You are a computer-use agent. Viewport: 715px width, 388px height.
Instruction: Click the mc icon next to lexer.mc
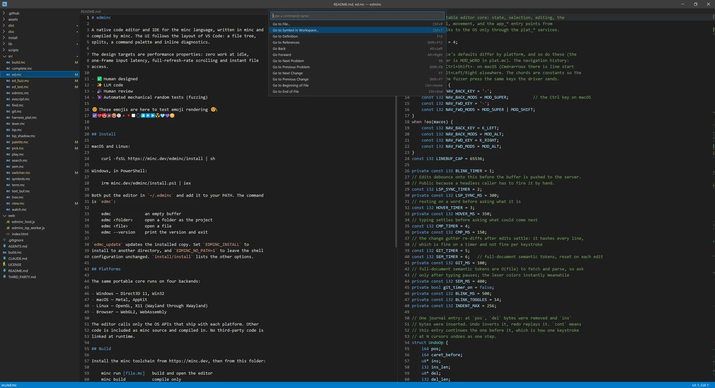[8, 123]
